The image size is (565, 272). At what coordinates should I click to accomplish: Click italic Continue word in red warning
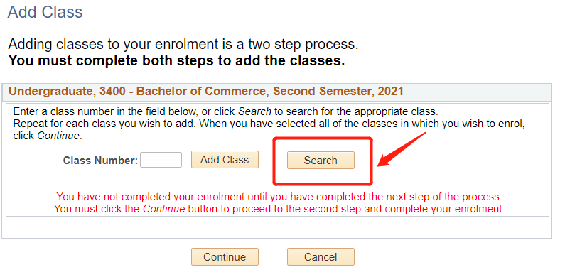point(164,209)
